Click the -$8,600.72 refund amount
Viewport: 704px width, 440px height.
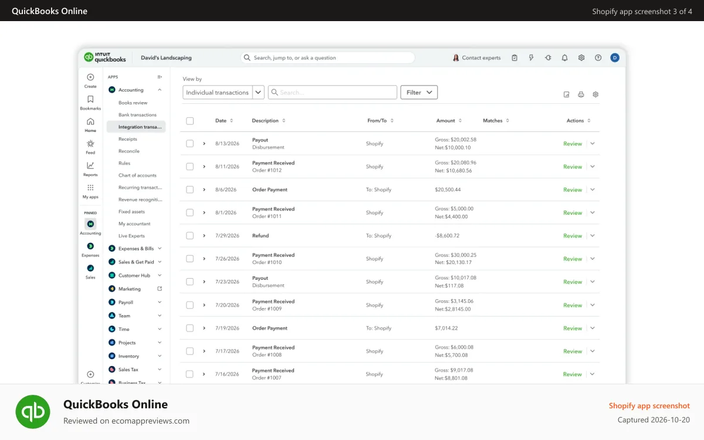coord(447,236)
